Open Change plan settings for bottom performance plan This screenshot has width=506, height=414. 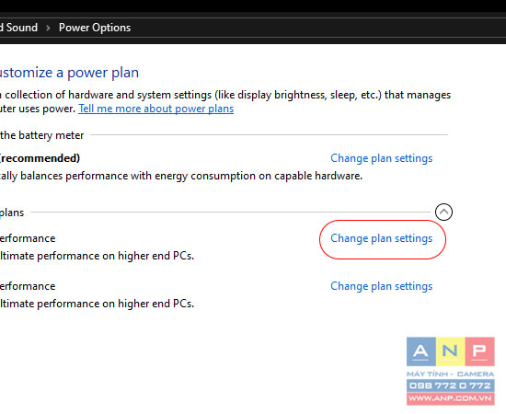[x=382, y=286]
